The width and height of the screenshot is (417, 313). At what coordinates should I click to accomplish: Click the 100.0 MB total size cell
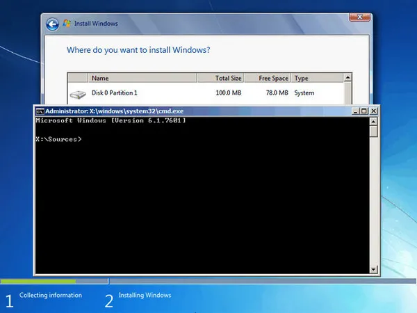point(229,93)
